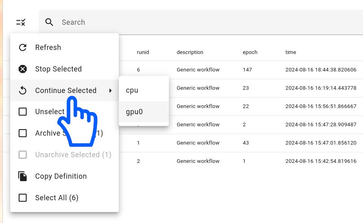Click the deselect-all icon beside the search bar
363x223 pixels.
[x=21, y=22]
